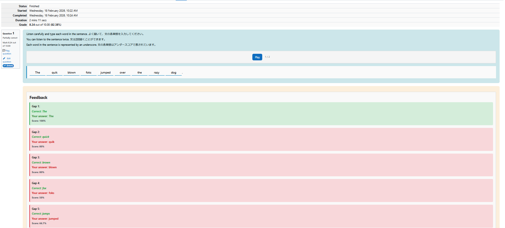505x228 pixels.
Task: Select the lowercase 'the' gap field
Action: [139, 73]
